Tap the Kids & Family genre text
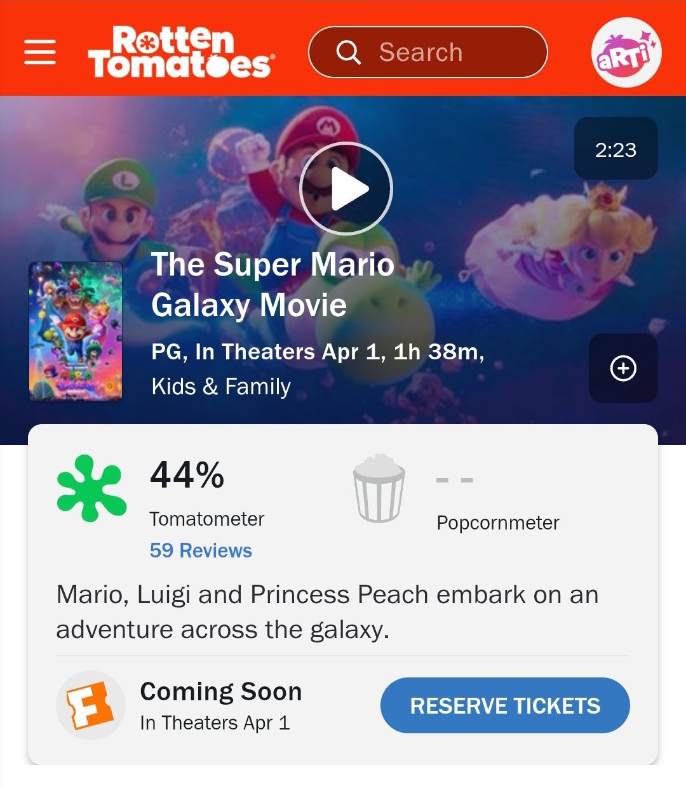Image resolution: width=686 pixels, height=786 pixels. [x=221, y=386]
